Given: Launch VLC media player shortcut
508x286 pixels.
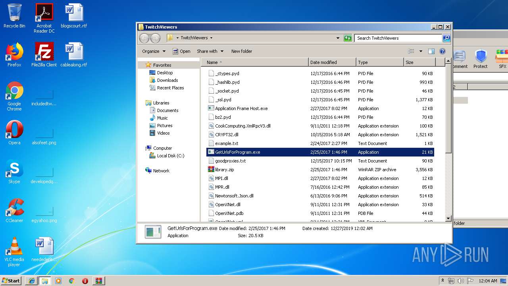Looking at the screenshot, I should 14,252.
